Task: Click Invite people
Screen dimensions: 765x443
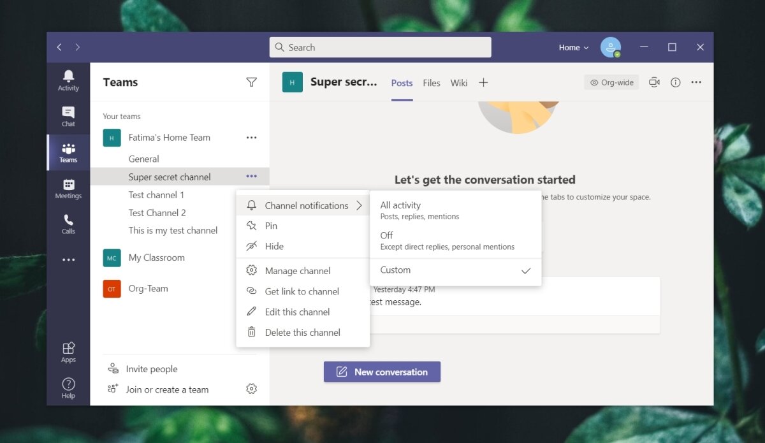Action: click(x=150, y=368)
